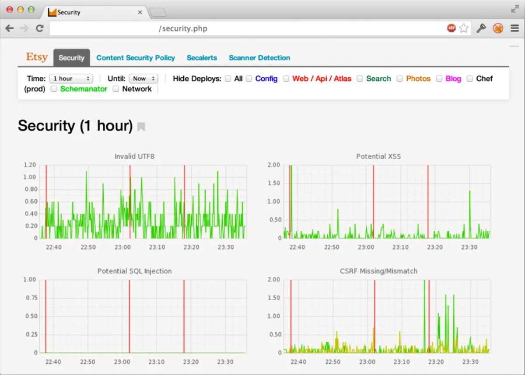Open the key/password extension icon

[x=481, y=28]
